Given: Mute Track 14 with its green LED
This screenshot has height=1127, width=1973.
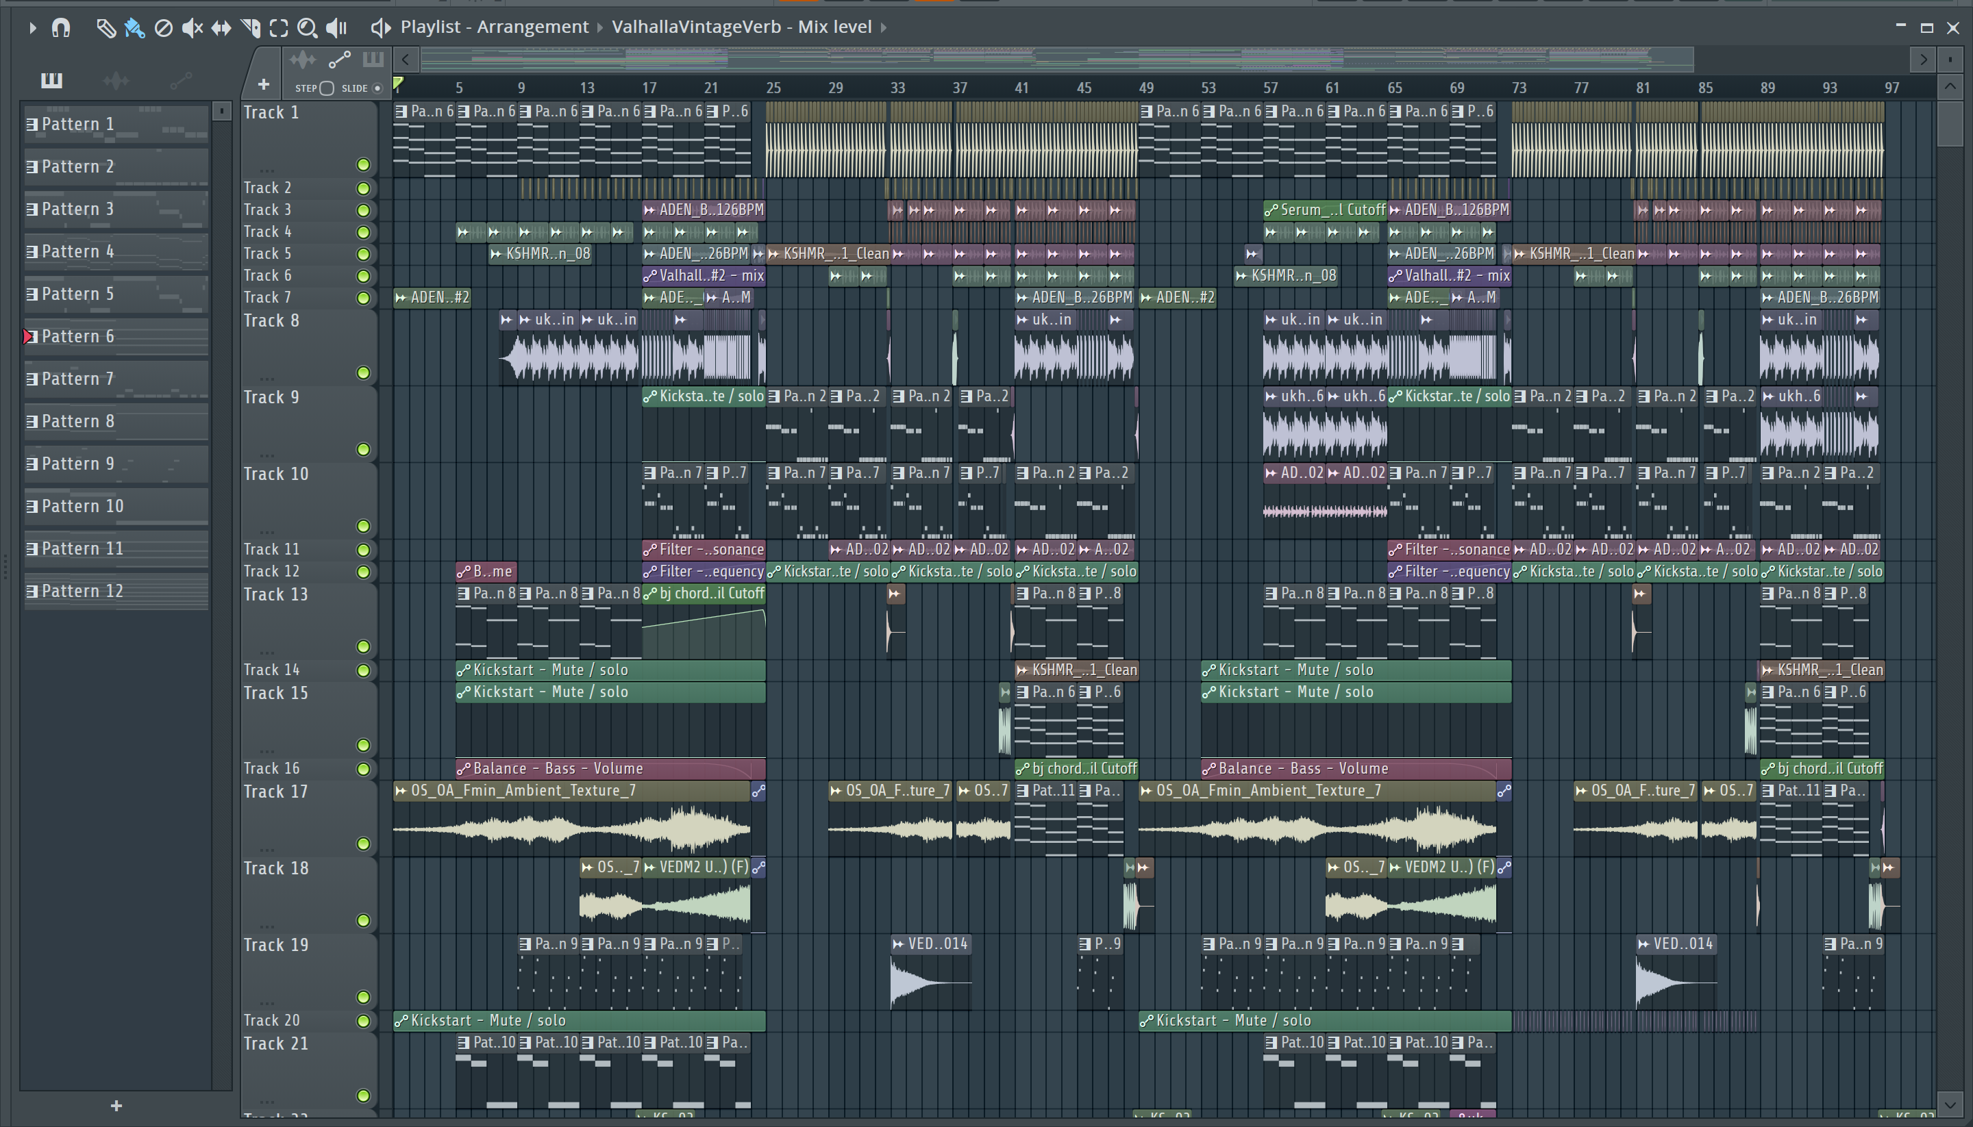Looking at the screenshot, I should [x=363, y=670].
